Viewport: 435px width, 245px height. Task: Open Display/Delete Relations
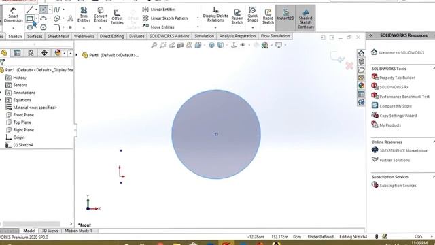pos(215,14)
